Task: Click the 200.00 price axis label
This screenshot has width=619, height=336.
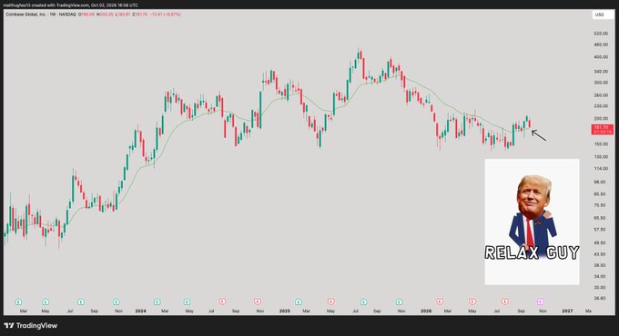Action: coord(601,119)
